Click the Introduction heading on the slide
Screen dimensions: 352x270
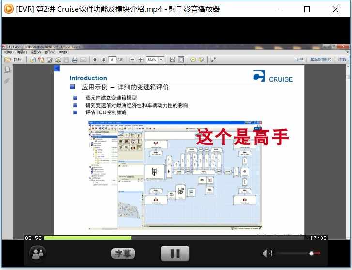[88, 78]
